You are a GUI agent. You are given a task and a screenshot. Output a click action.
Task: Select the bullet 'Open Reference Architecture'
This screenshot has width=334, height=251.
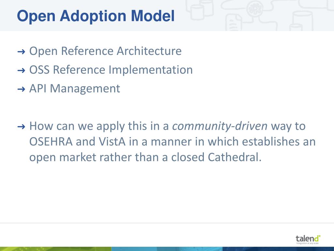105,51
